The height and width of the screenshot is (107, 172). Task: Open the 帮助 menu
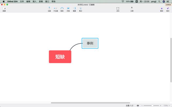coord(53,1)
